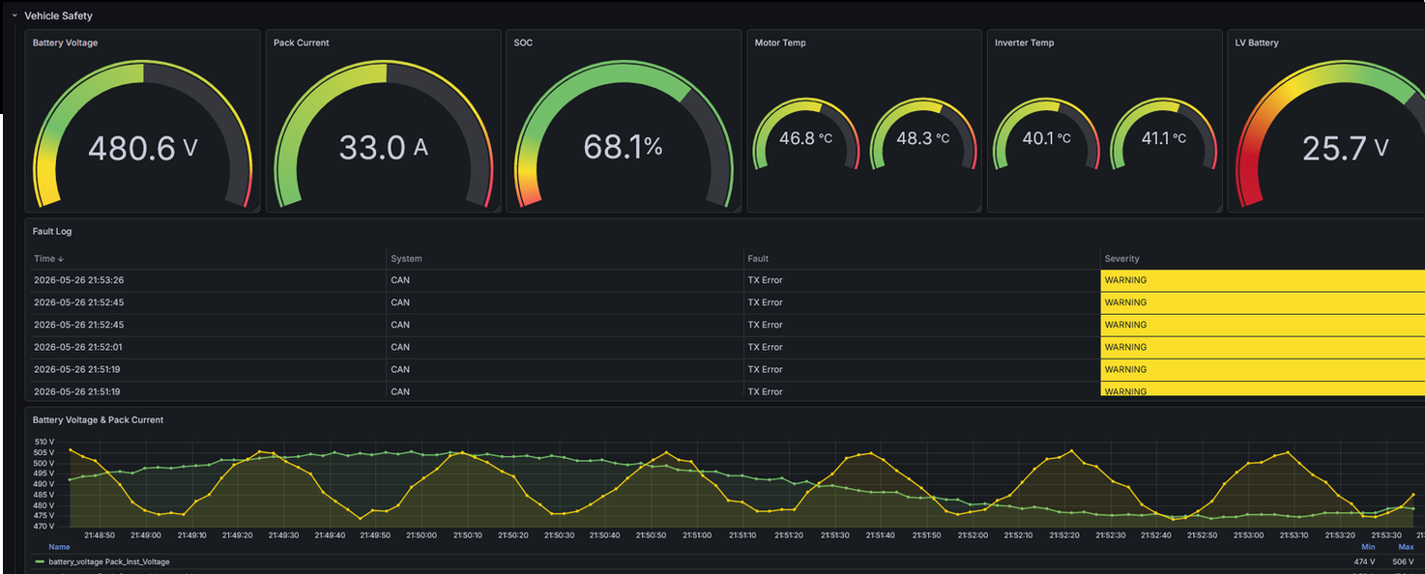Click the 33.0 A pack current gauge

[383, 133]
